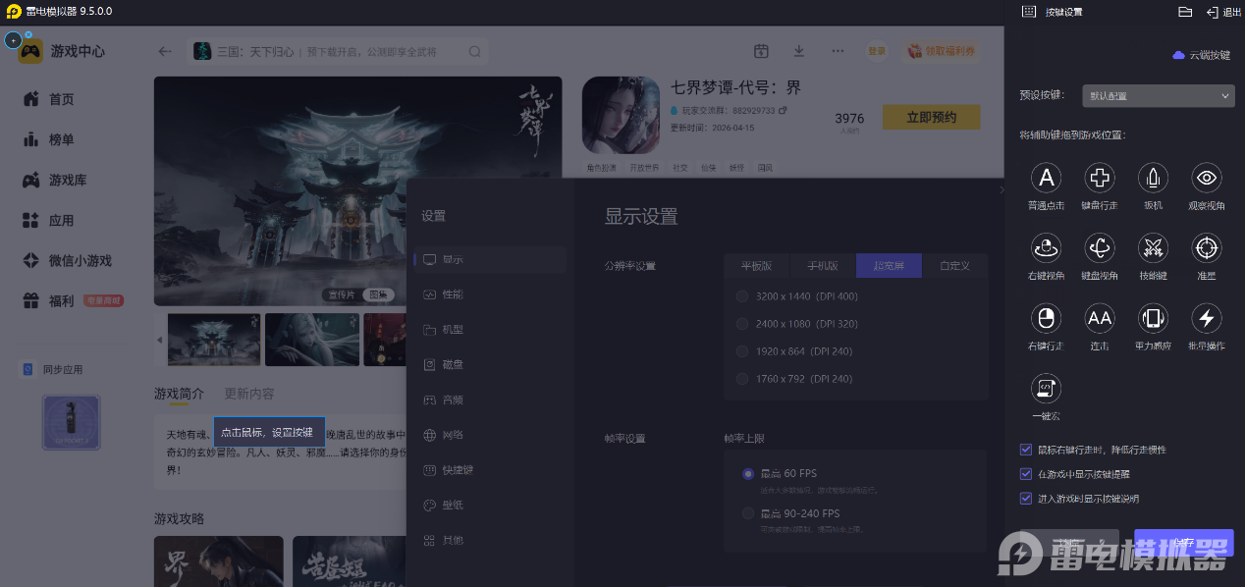Switch to the 超宽屏 resolution tab
This screenshot has width=1245, height=587.
(889, 266)
